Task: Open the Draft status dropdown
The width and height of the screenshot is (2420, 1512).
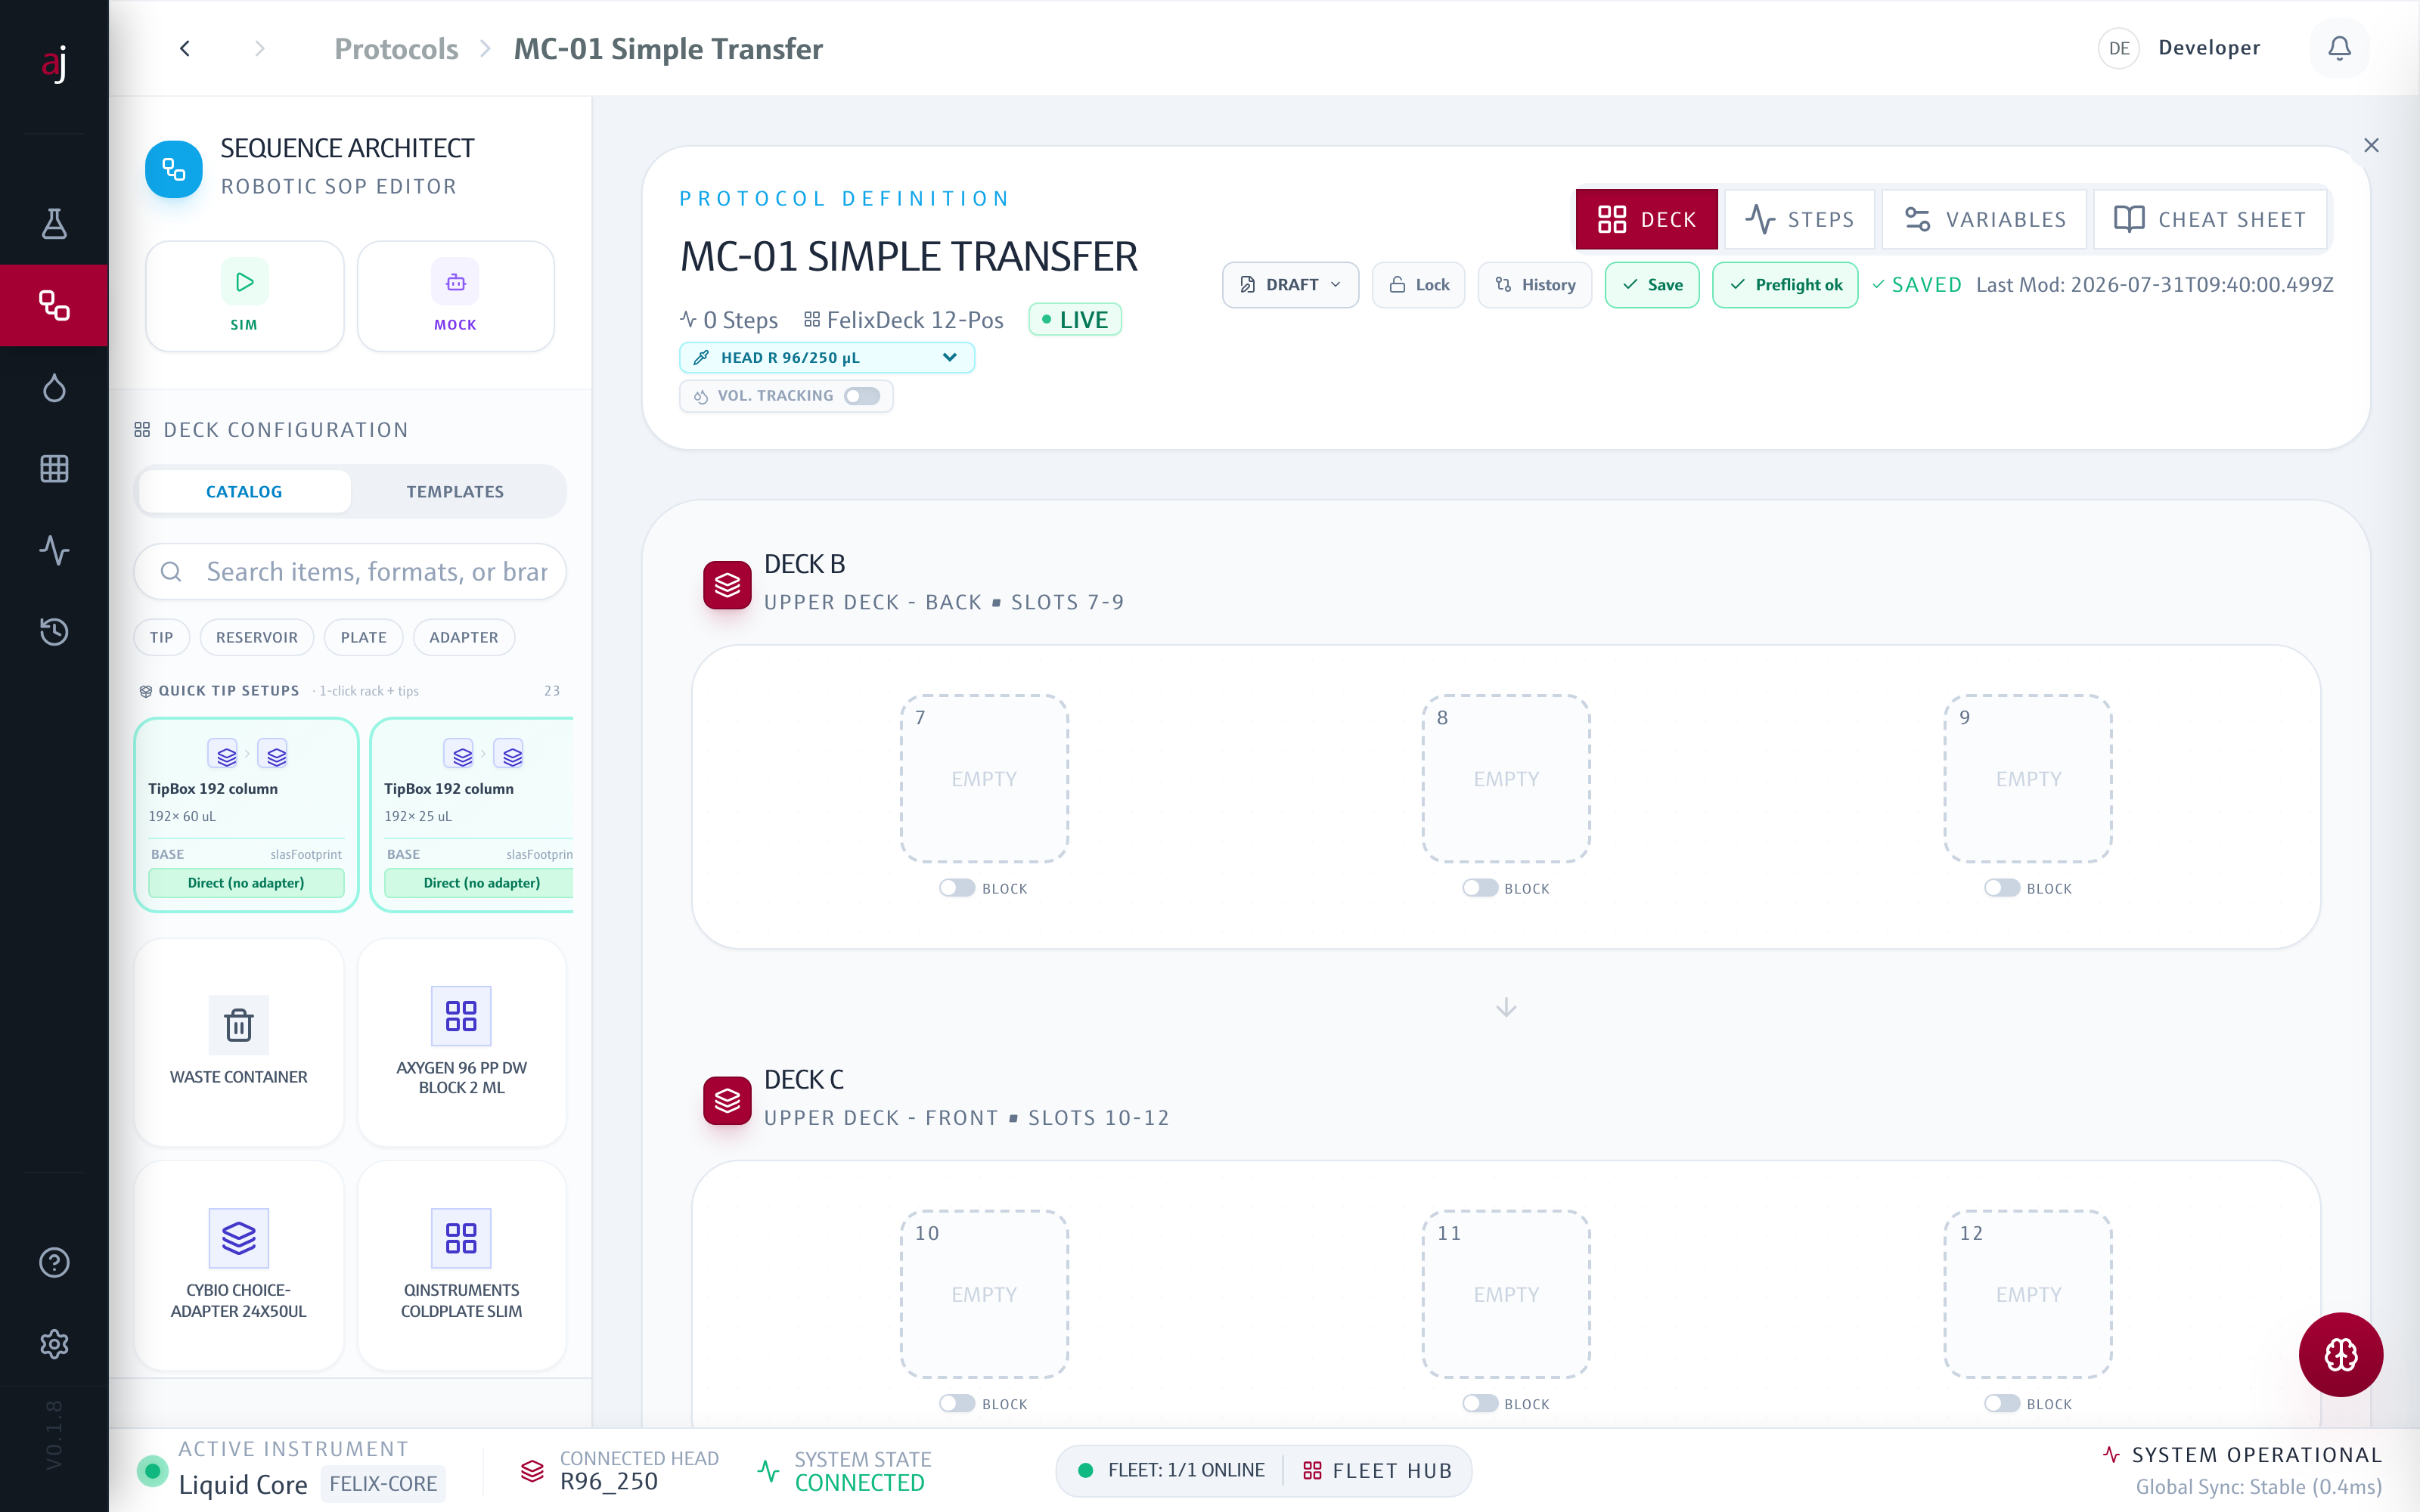Action: click(x=1290, y=285)
